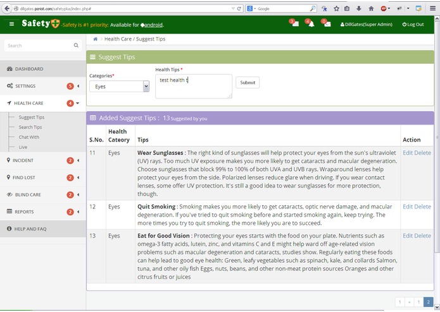This screenshot has height=312, width=440.
Task: Expand the Blind Care menu arrow
Action: tap(79, 195)
